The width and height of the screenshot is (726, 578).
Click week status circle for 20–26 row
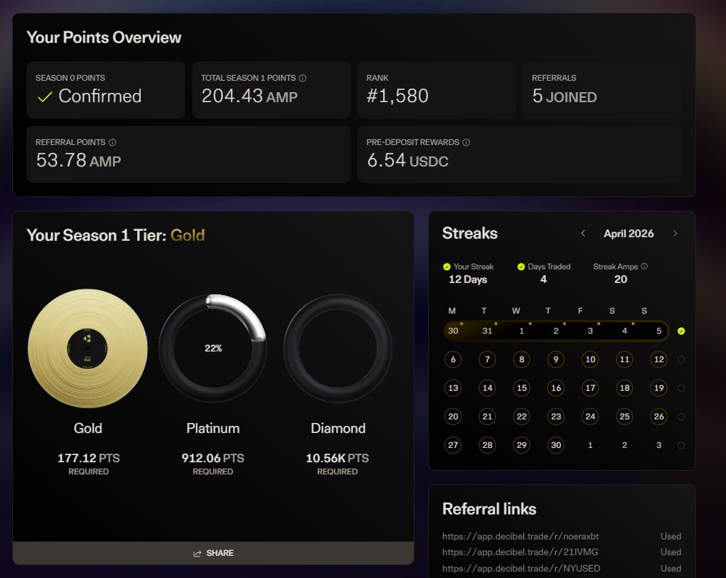point(681,417)
